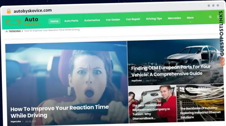Open the search magnifier icon
The height and width of the screenshot is (126, 226).
coord(210,17)
